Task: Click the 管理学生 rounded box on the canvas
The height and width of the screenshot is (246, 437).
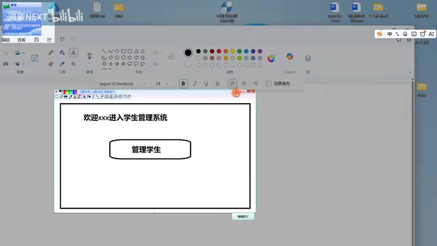Action: (x=150, y=150)
